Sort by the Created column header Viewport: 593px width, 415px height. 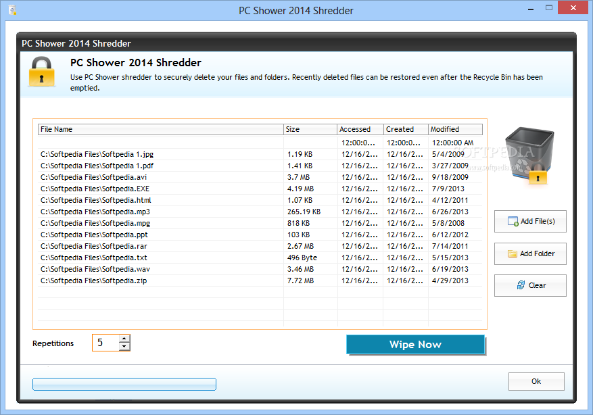(x=406, y=129)
